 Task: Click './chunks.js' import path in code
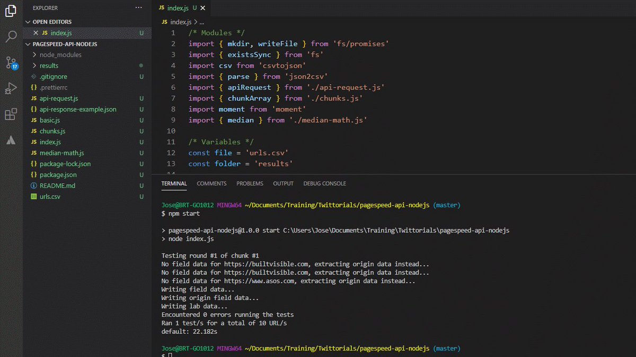point(334,98)
